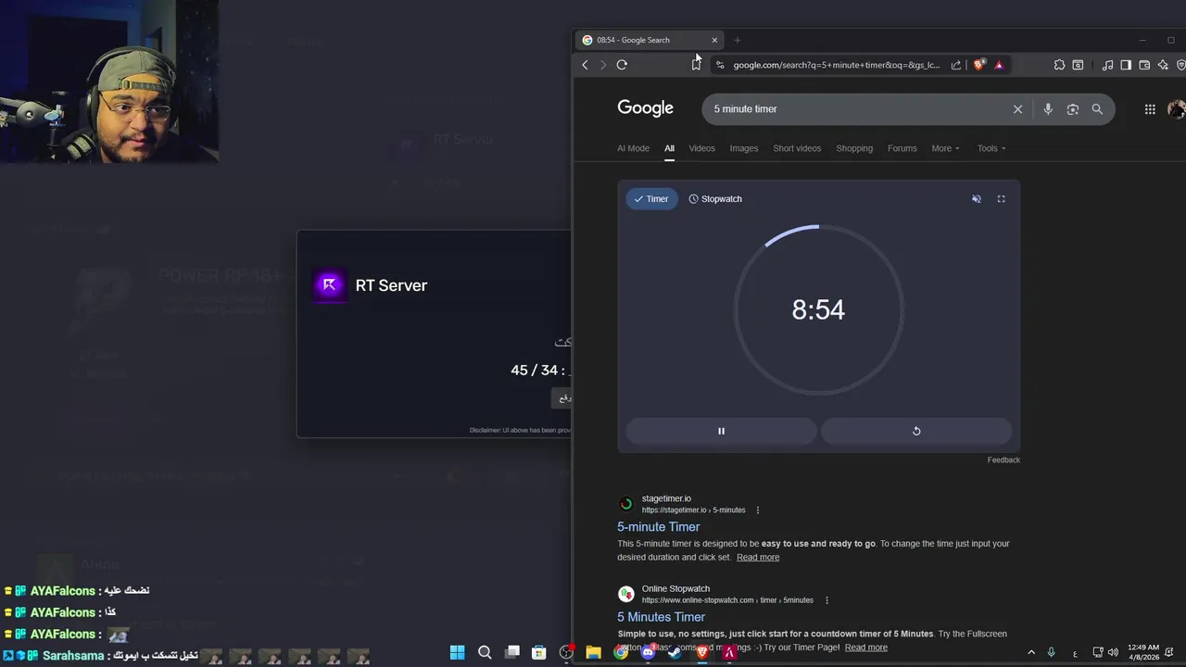The height and width of the screenshot is (667, 1186).
Task: Bookmark this page
Action: [x=696, y=65]
